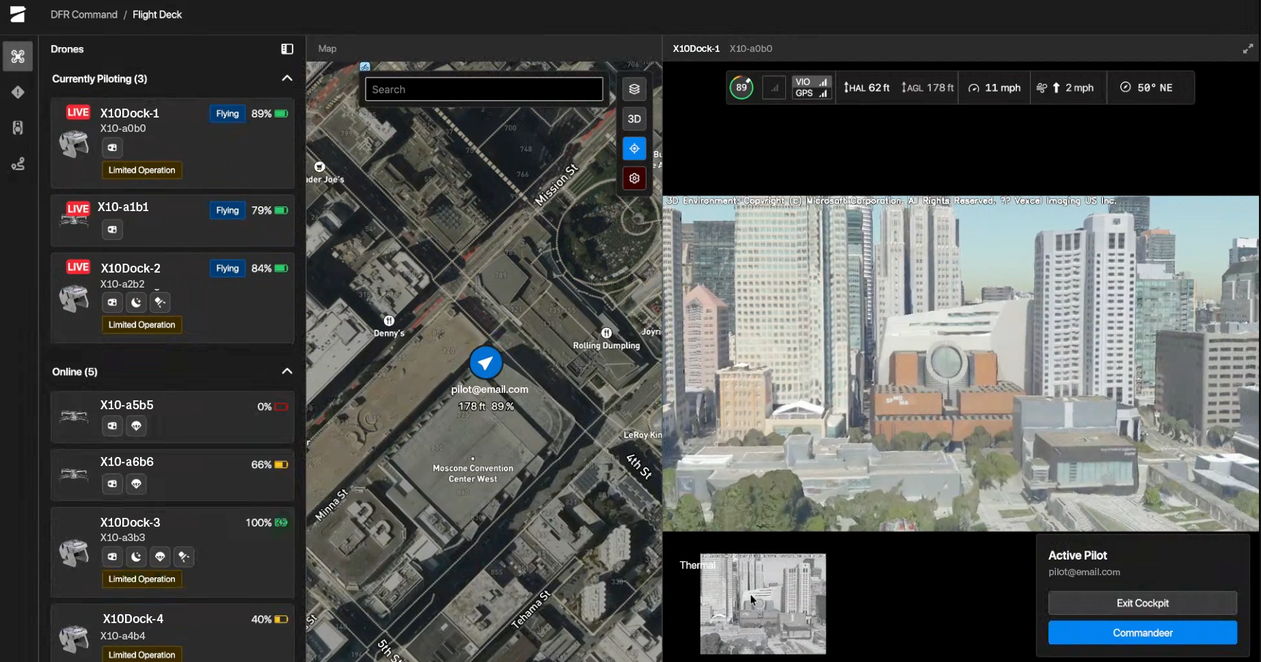The width and height of the screenshot is (1261, 662).
Task: Select the X10Dock-3 drone card name
Action: tap(131, 523)
